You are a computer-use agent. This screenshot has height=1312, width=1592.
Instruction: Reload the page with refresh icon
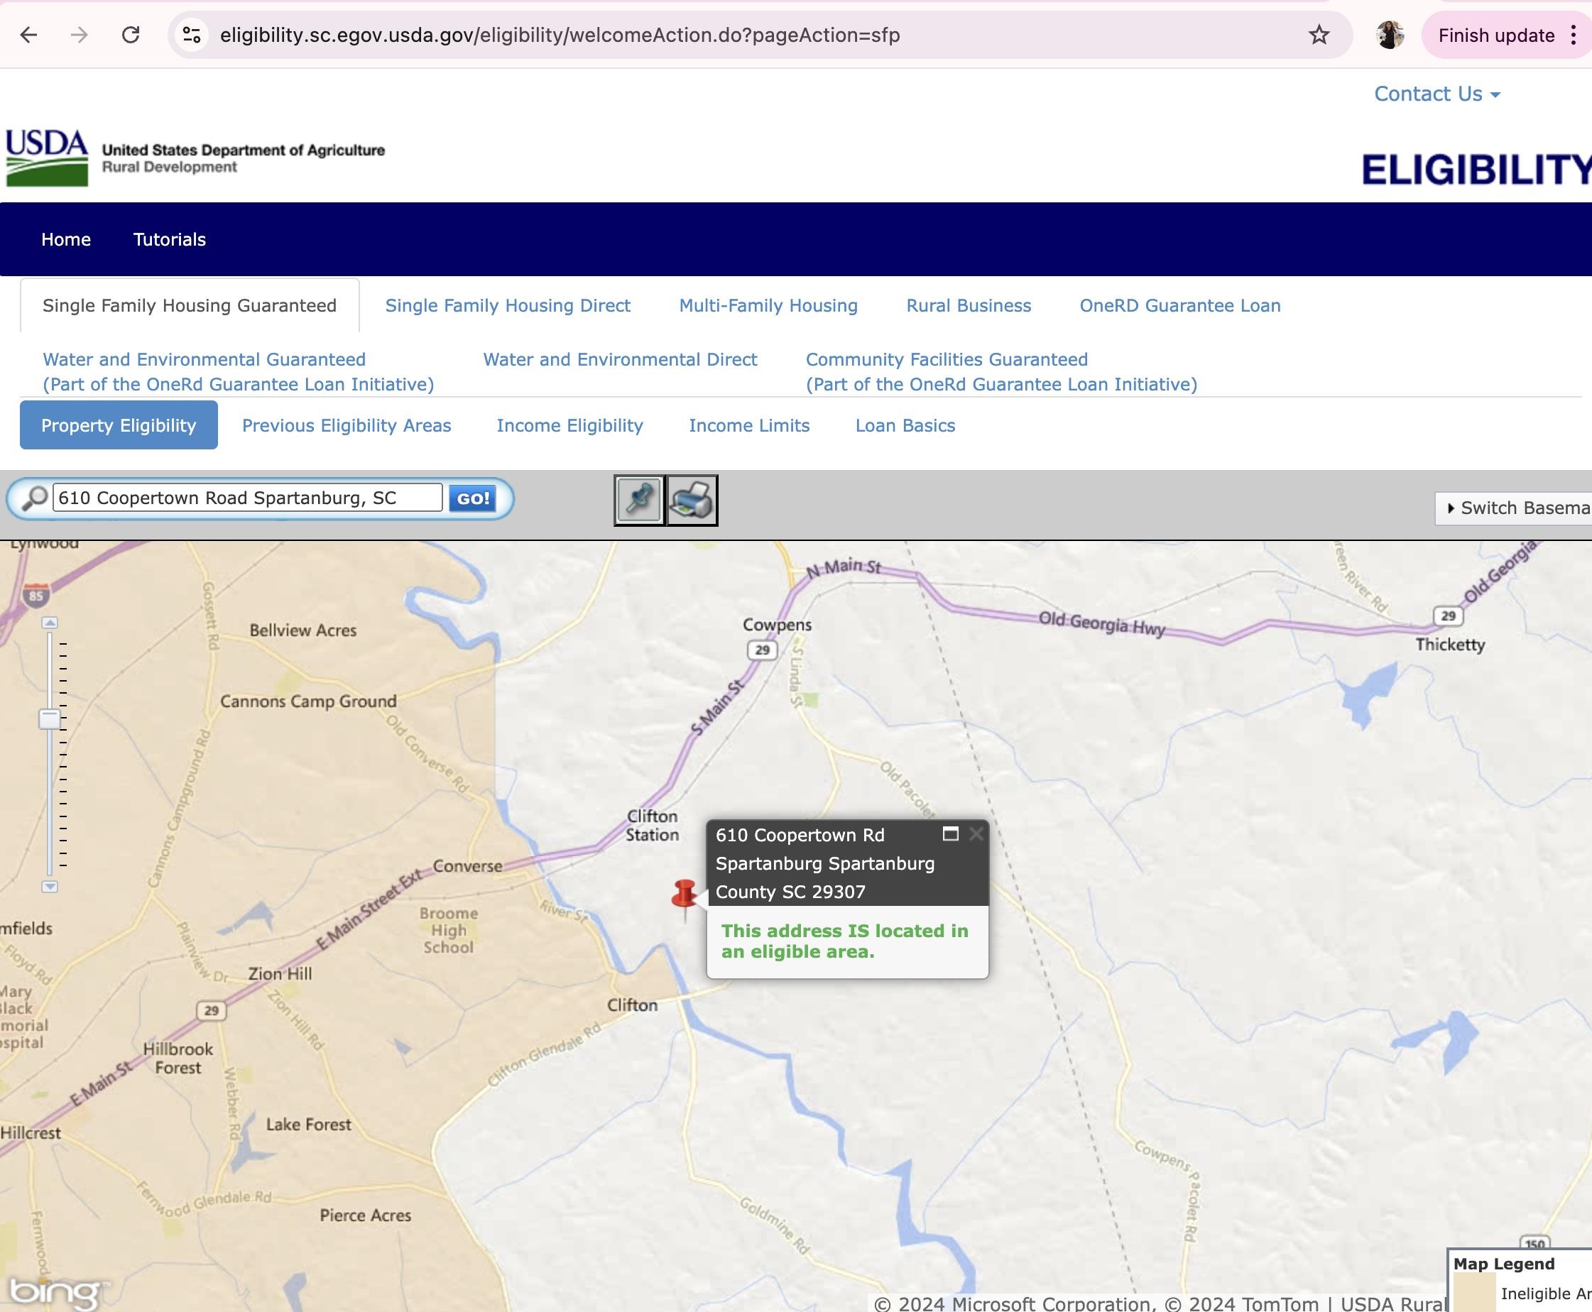(x=131, y=35)
